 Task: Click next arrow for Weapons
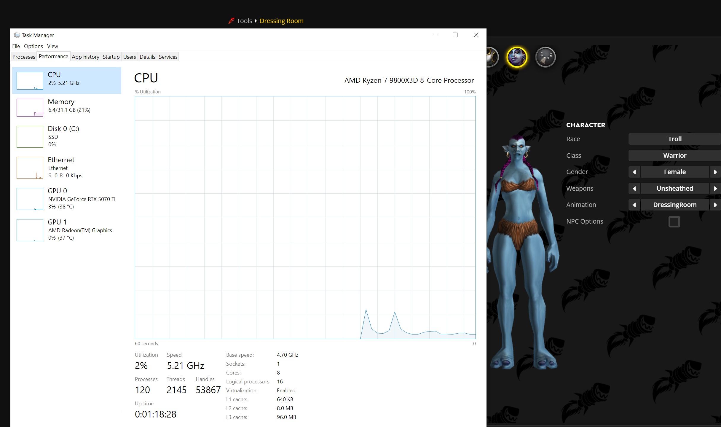click(715, 188)
